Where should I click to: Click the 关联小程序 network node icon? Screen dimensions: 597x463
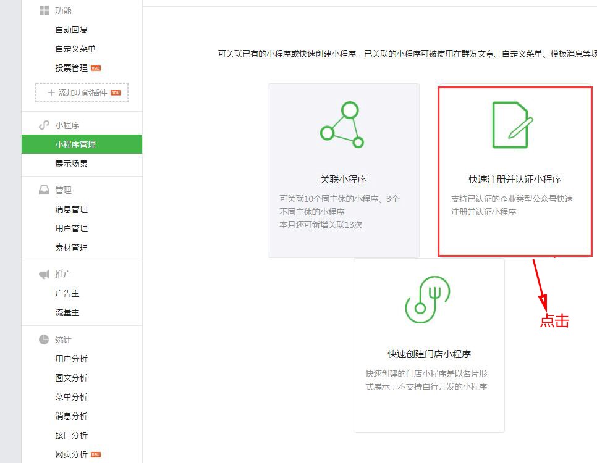tap(342, 125)
